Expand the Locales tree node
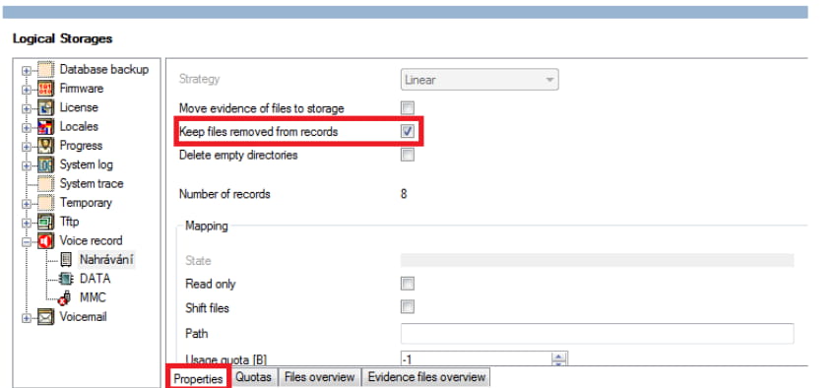Viewport: 836px width, 388px height. [x=27, y=128]
